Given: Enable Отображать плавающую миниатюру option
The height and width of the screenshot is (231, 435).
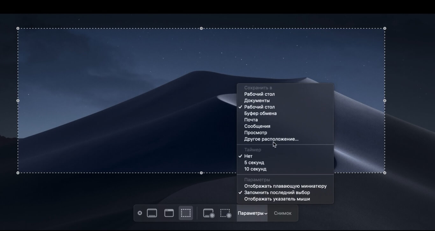Looking at the screenshot, I should coord(285,186).
